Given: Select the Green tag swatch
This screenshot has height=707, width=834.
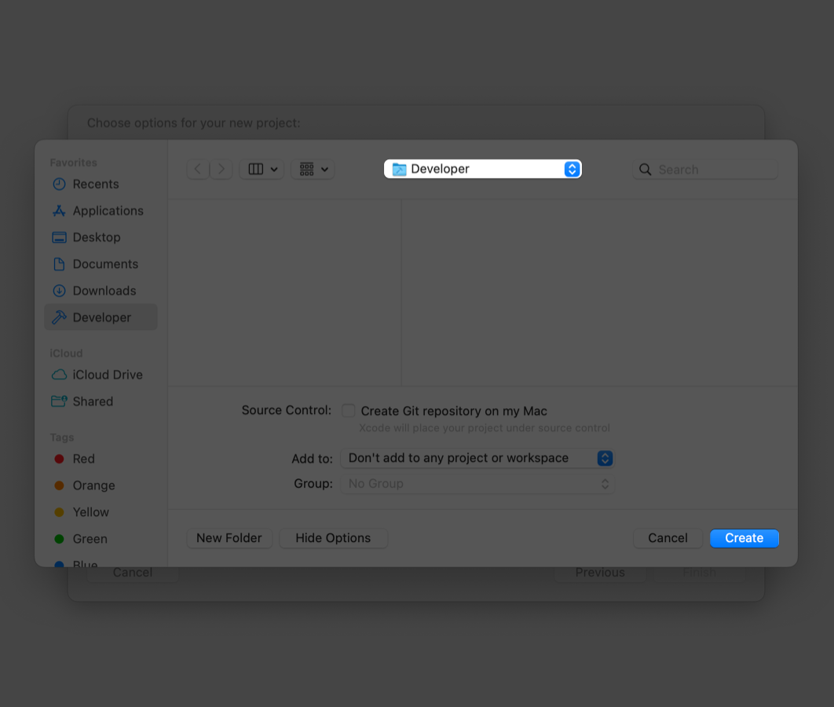Looking at the screenshot, I should click(60, 539).
